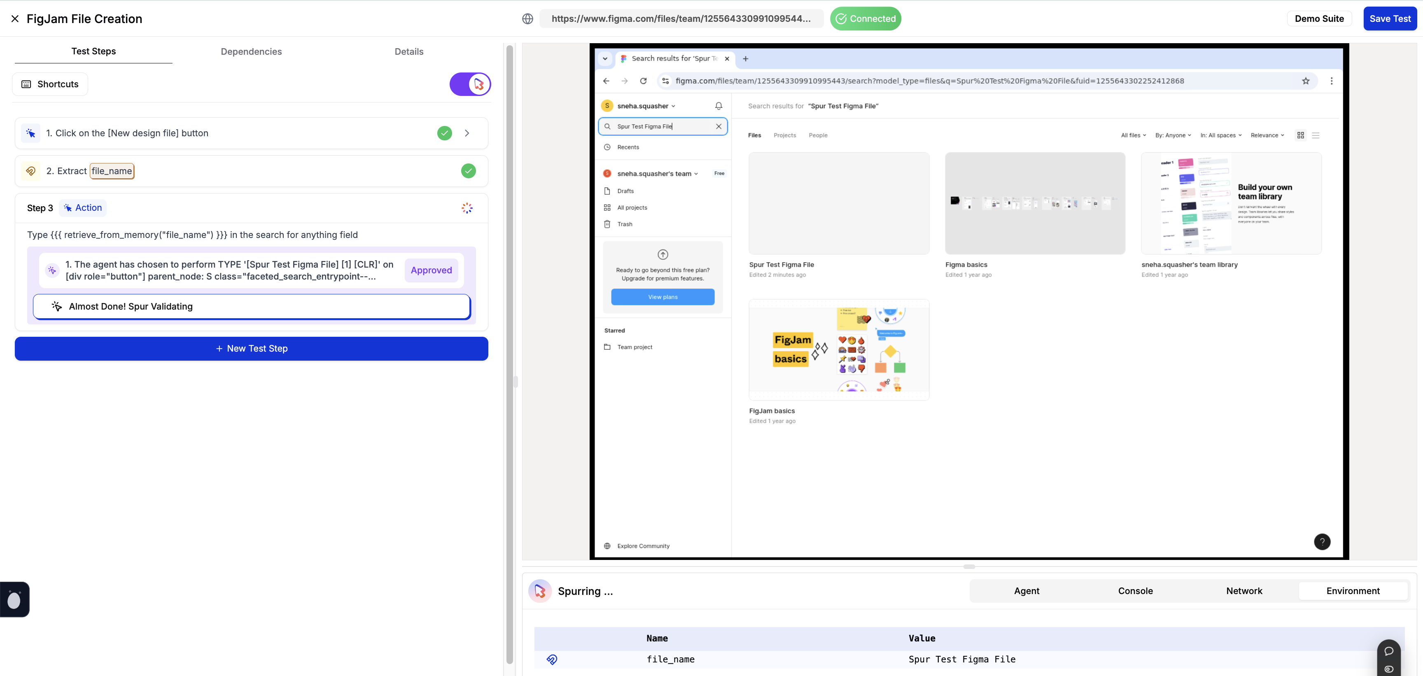Toggle the Spur agent switch
This screenshot has height=676, width=1423.
(x=470, y=84)
